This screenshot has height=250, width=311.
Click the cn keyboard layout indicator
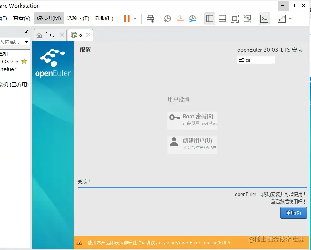click(x=256, y=60)
